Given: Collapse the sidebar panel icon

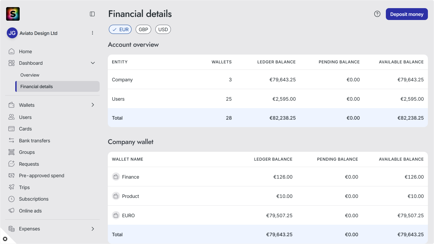Looking at the screenshot, I should pos(92,14).
